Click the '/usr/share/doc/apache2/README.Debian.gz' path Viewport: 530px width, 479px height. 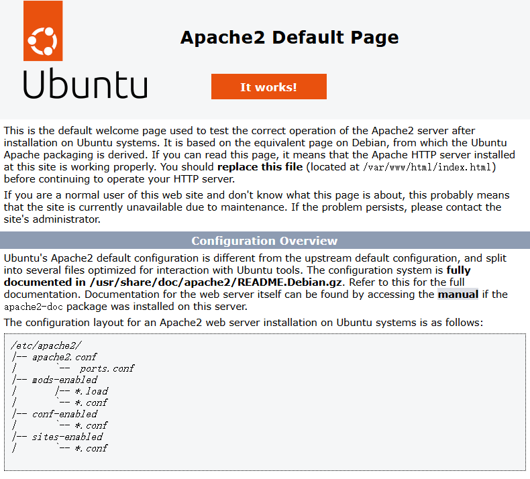[215, 282]
